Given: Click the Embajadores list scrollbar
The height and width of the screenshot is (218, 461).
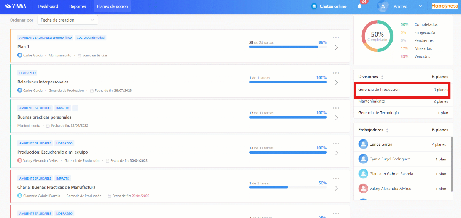Looking at the screenshot, I should [x=452, y=164].
